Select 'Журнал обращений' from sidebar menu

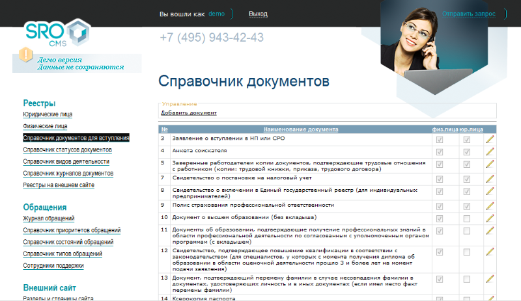pyautogui.click(x=49, y=218)
